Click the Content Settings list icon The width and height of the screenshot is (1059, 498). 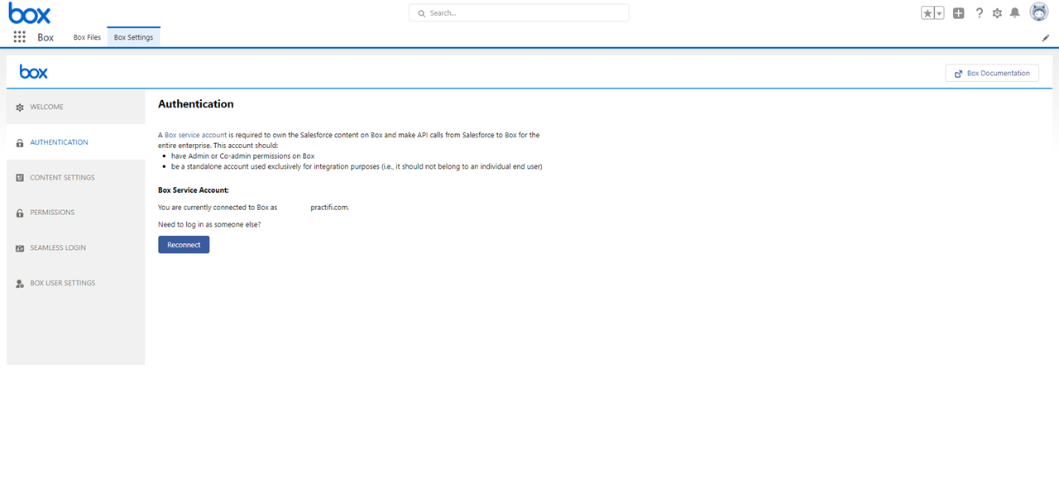pos(20,178)
